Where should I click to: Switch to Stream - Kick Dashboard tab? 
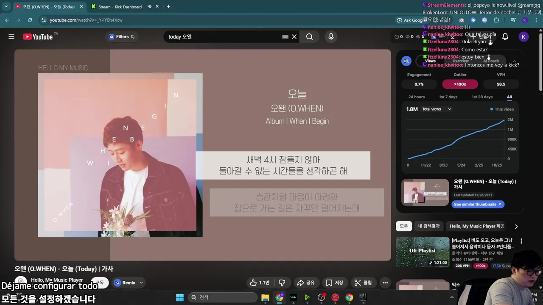tap(120, 7)
